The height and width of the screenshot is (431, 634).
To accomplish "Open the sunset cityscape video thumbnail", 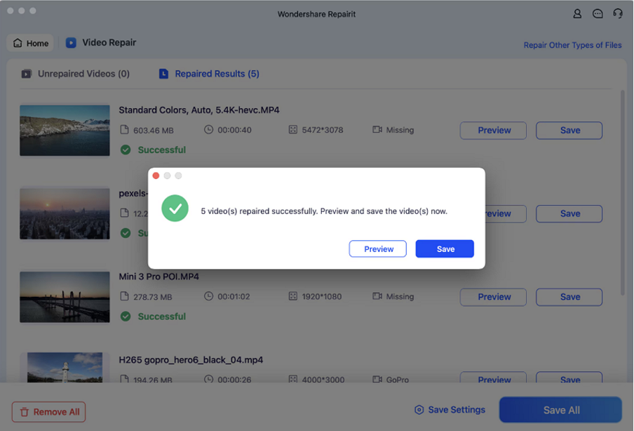I will tap(65, 213).
